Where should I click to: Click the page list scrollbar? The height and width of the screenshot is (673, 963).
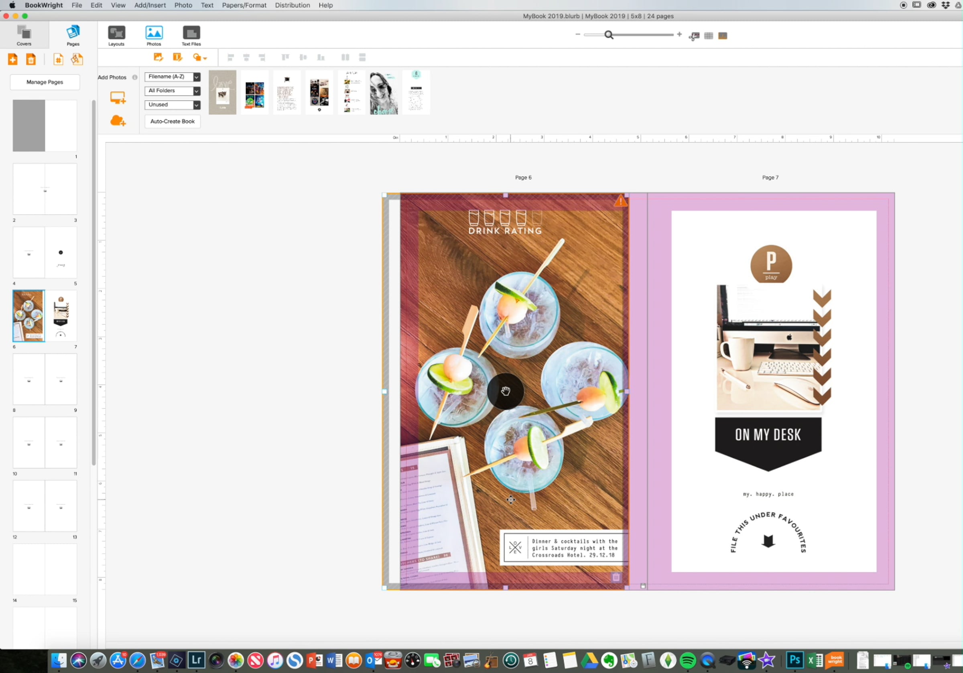[x=93, y=283]
